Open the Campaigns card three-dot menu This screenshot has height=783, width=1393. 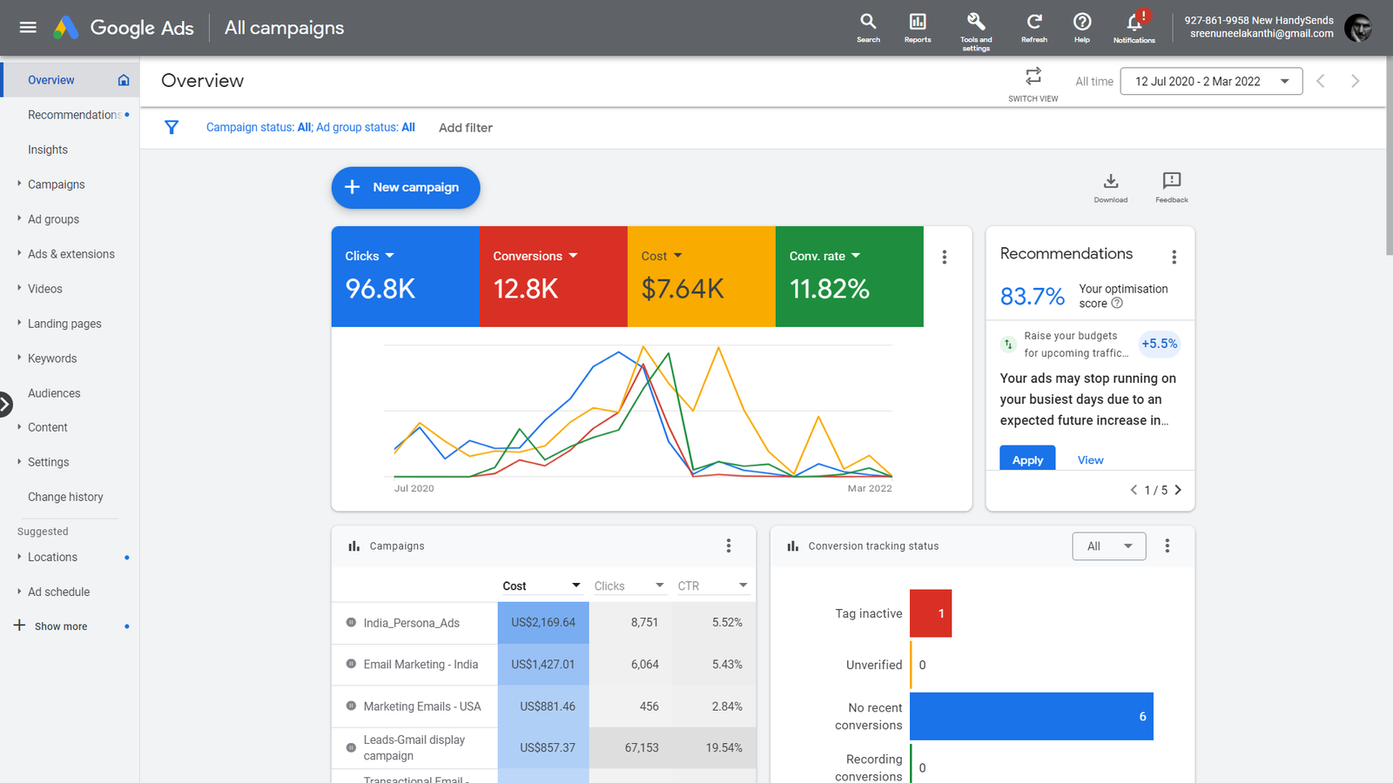tap(729, 545)
